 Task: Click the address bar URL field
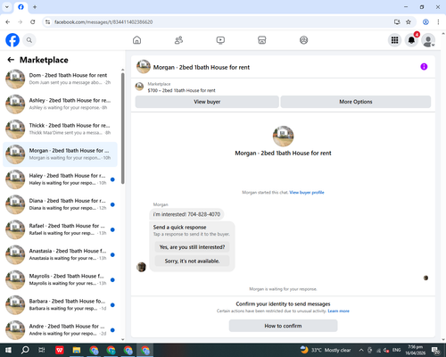coord(220,22)
